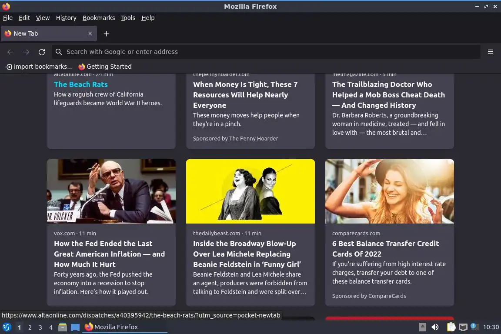The width and height of the screenshot is (501, 334).
Task: Switch to workspace 2 in the taskbar
Action: [x=30, y=327]
